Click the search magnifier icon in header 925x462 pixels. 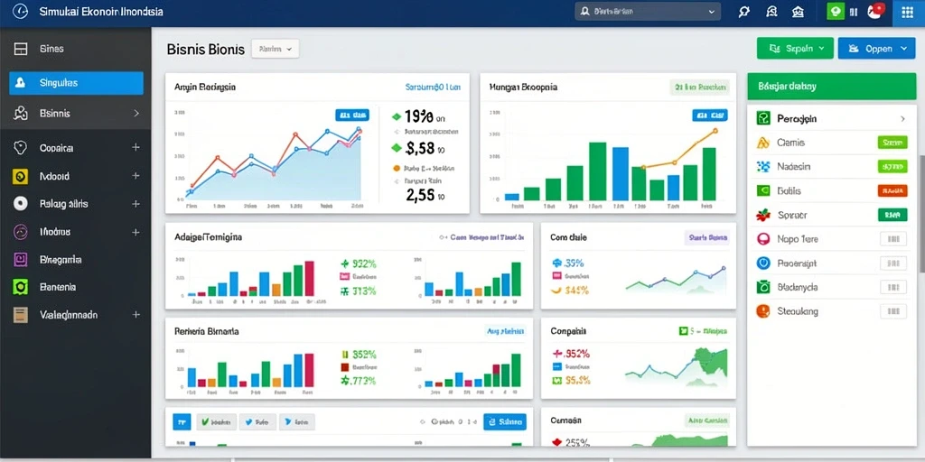pos(744,11)
